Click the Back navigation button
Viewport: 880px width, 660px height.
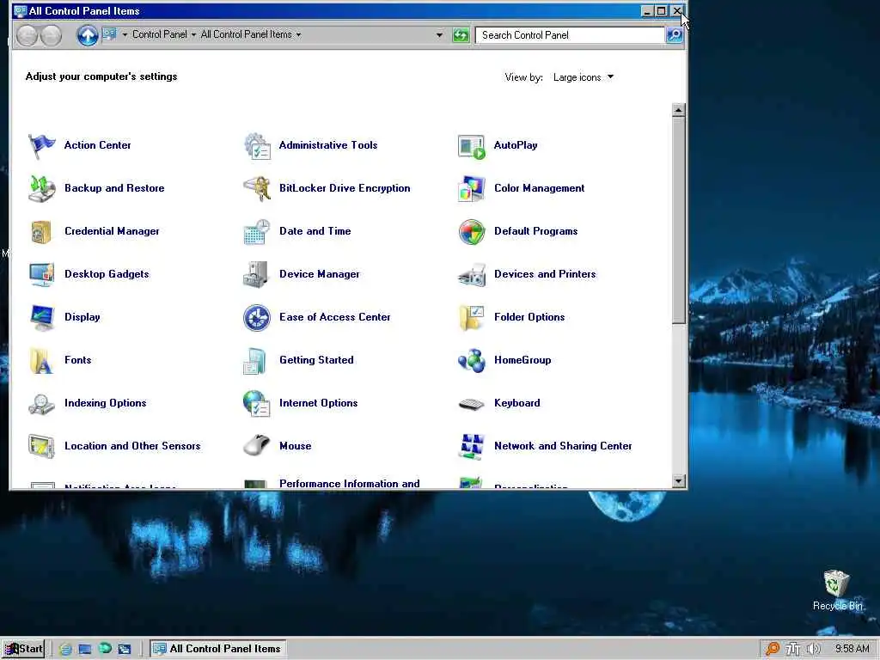(x=27, y=35)
